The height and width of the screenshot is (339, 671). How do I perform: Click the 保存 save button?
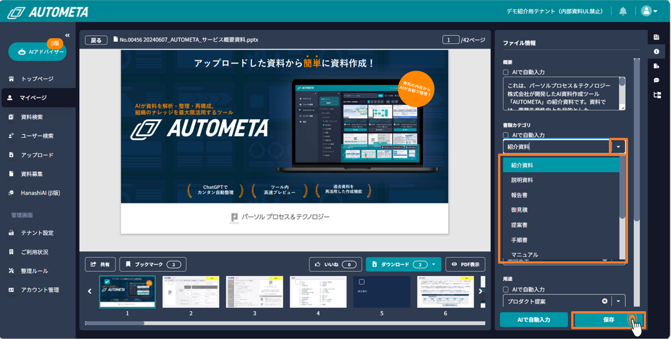(x=608, y=320)
